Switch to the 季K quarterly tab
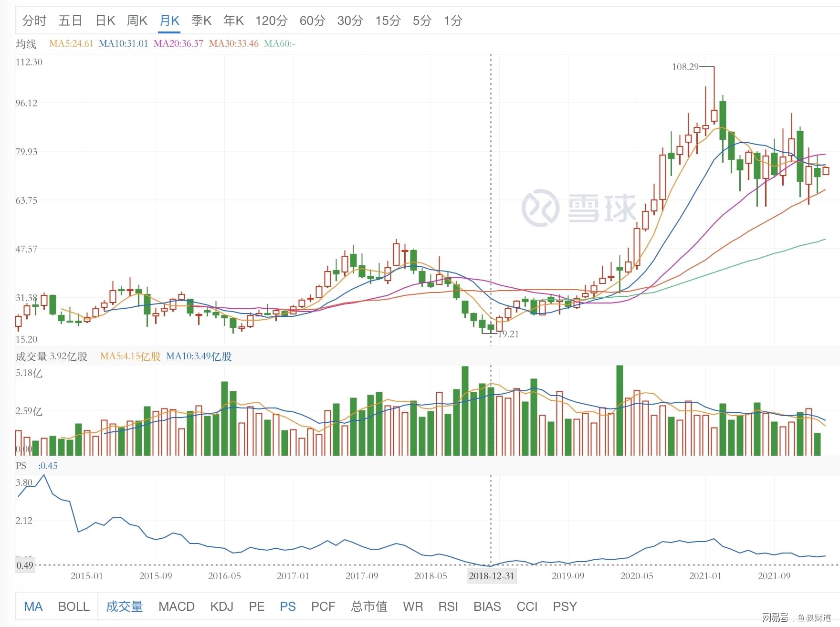The width and height of the screenshot is (840, 627). pyautogui.click(x=201, y=21)
